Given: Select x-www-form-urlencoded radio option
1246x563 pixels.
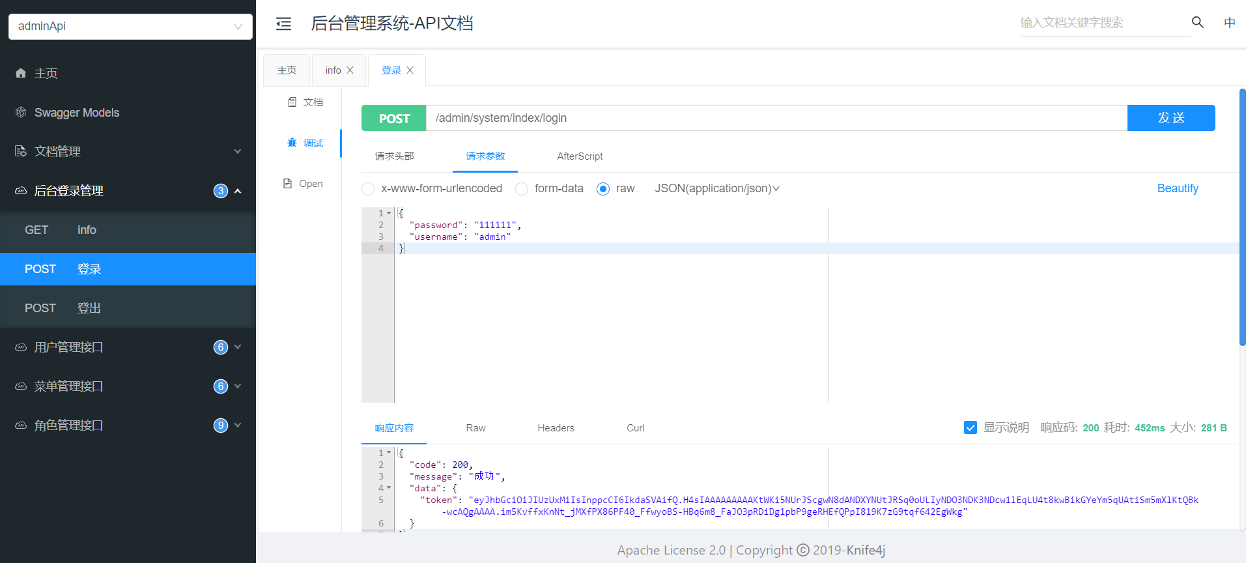Looking at the screenshot, I should pos(368,189).
